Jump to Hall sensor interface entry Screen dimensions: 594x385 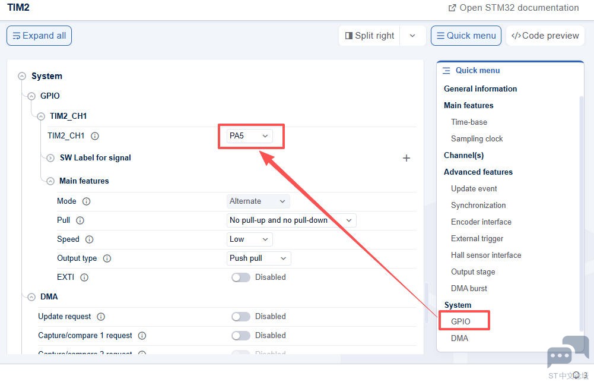pyautogui.click(x=486, y=255)
